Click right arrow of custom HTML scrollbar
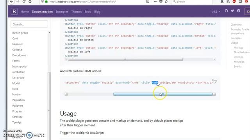The width and height of the screenshot is (250, 140). coord(214,94)
